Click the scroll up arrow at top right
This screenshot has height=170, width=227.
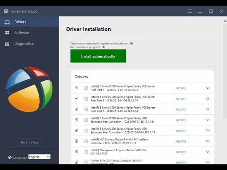pos(225,21)
